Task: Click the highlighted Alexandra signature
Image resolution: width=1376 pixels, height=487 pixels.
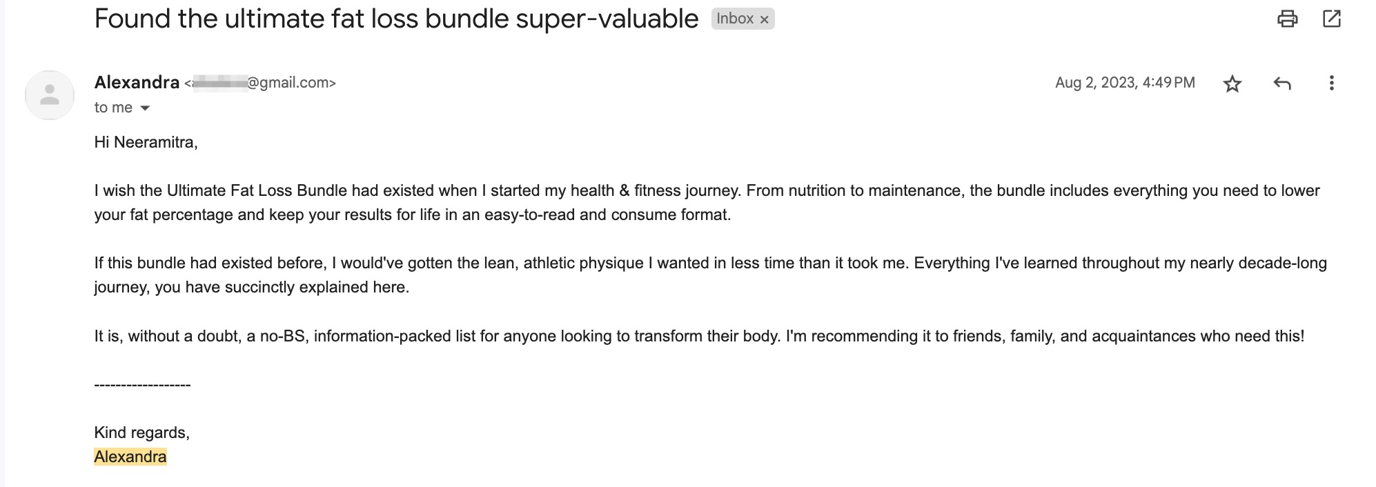Action: pyautogui.click(x=130, y=457)
